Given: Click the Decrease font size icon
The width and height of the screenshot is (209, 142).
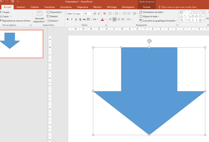Looking at the screenshot, I should click(x=99, y=14).
